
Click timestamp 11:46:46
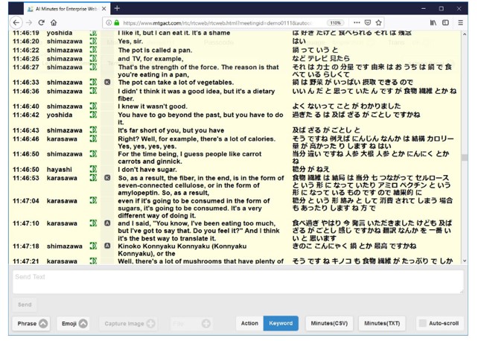pyautogui.click(x=26, y=139)
